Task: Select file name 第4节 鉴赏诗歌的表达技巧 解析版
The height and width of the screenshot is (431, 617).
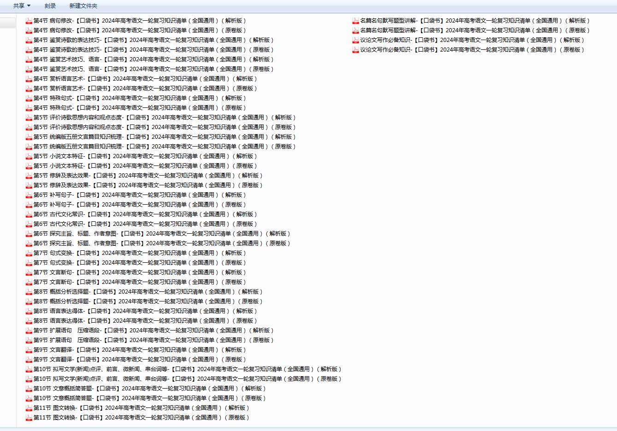Action: pyautogui.click(x=153, y=40)
